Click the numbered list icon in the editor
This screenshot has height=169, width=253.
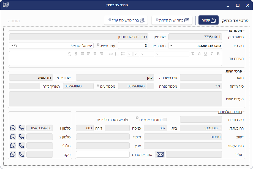click(x=117, y=54)
